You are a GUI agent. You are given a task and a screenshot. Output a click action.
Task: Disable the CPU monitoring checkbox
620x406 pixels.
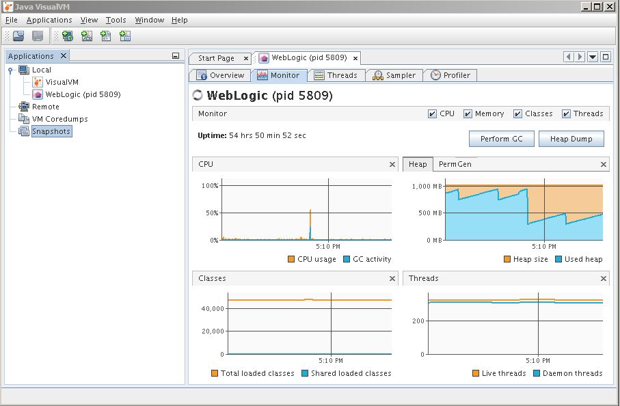tap(433, 113)
